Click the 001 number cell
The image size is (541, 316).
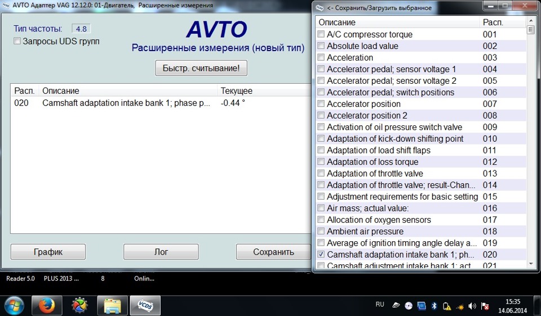490,34
